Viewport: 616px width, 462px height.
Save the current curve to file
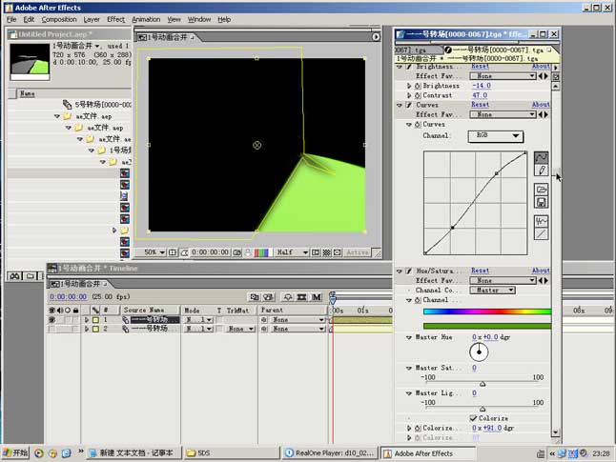click(x=541, y=203)
